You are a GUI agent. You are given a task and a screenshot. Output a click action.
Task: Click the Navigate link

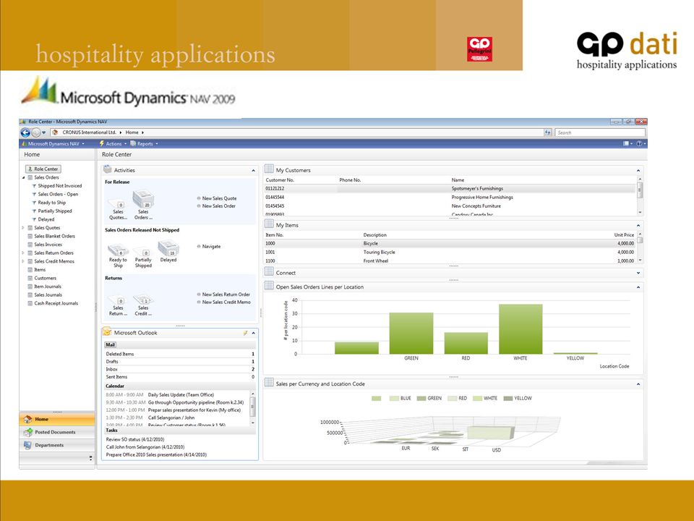pos(211,246)
